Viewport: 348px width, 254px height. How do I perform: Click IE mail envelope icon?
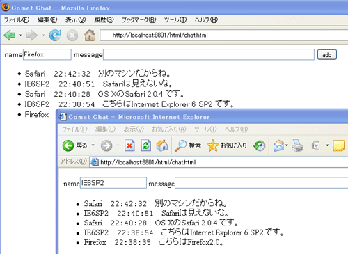pos(278,145)
